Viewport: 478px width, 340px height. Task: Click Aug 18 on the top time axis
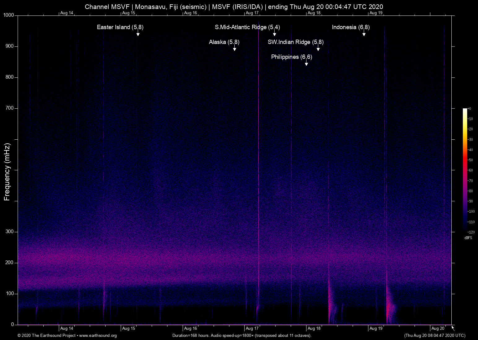(x=314, y=13)
